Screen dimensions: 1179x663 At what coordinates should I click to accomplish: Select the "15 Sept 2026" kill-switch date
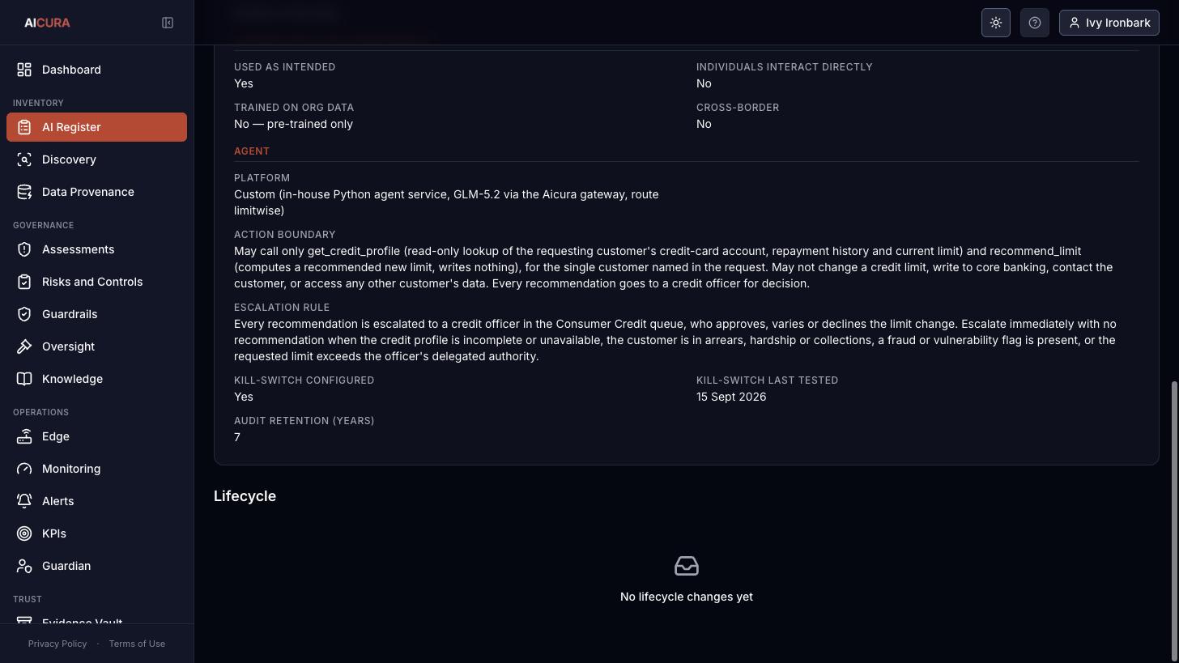pyautogui.click(x=731, y=397)
